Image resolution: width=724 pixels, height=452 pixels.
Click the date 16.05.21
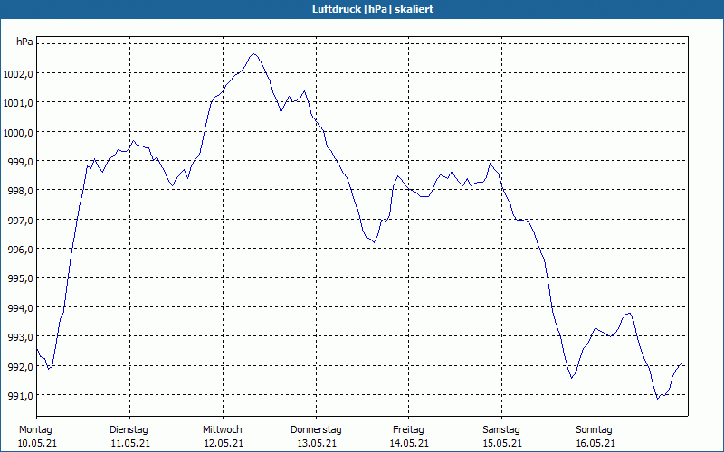pyautogui.click(x=595, y=444)
